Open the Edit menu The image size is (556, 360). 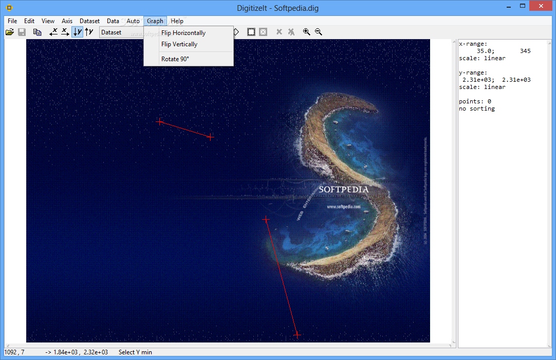pyautogui.click(x=29, y=21)
